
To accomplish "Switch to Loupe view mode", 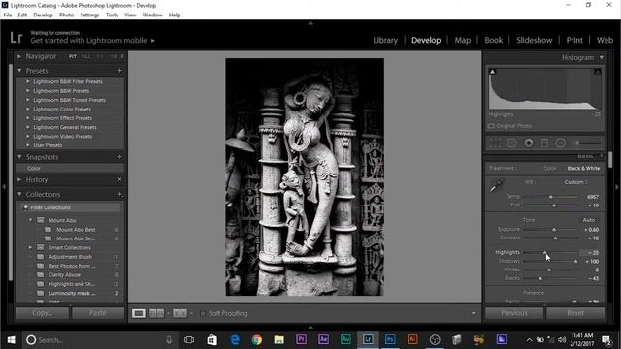I will (138, 313).
